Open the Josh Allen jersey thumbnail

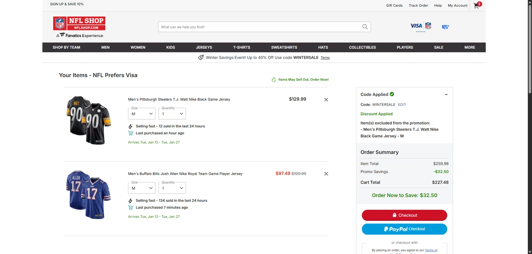point(88,195)
